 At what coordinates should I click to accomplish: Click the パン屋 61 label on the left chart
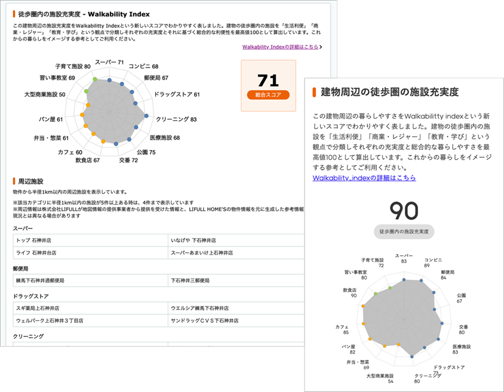click(x=51, y=120)
